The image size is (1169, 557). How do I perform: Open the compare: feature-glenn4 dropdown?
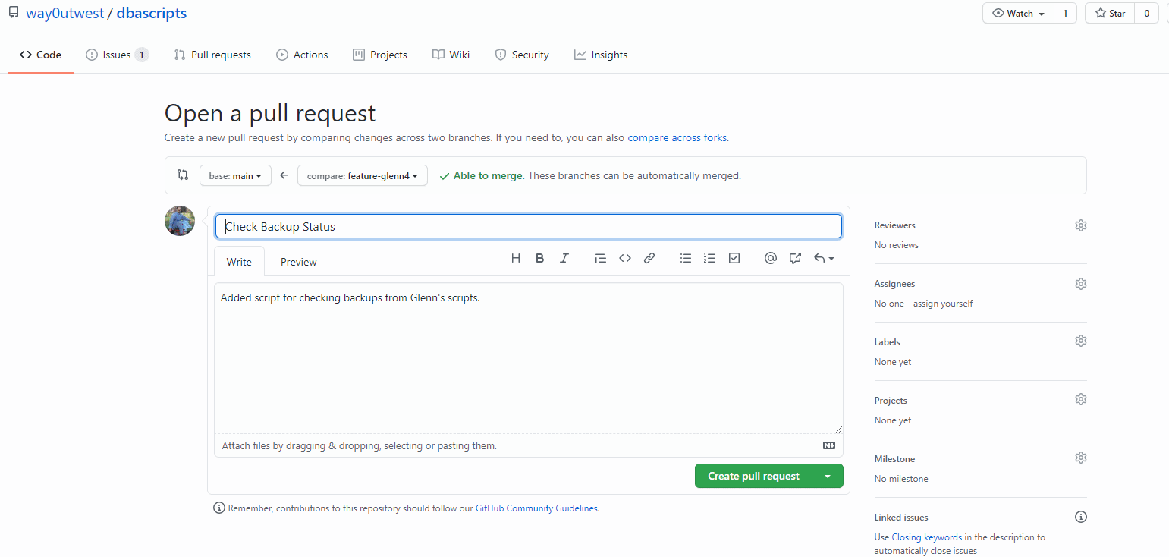pyautogui.click(x=363, y=175)
